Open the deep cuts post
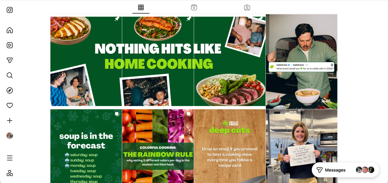 click(229, 146)
